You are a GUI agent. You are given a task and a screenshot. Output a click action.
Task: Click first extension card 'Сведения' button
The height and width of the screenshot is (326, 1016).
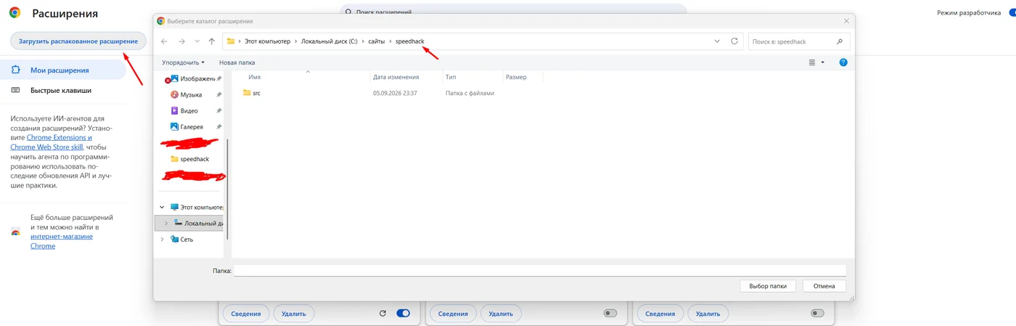coord(246,314)
